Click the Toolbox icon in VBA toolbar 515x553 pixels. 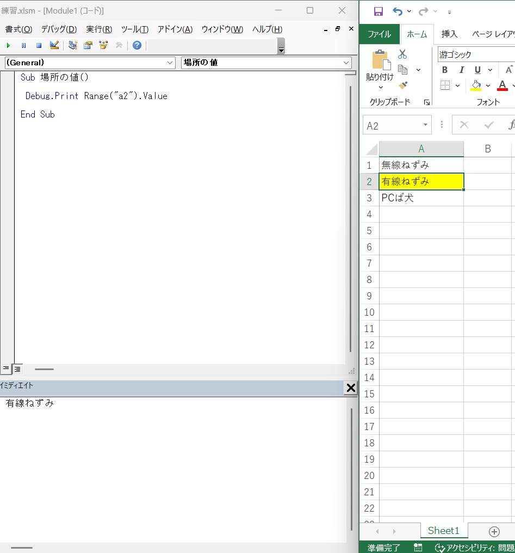(x=119, y=45)
